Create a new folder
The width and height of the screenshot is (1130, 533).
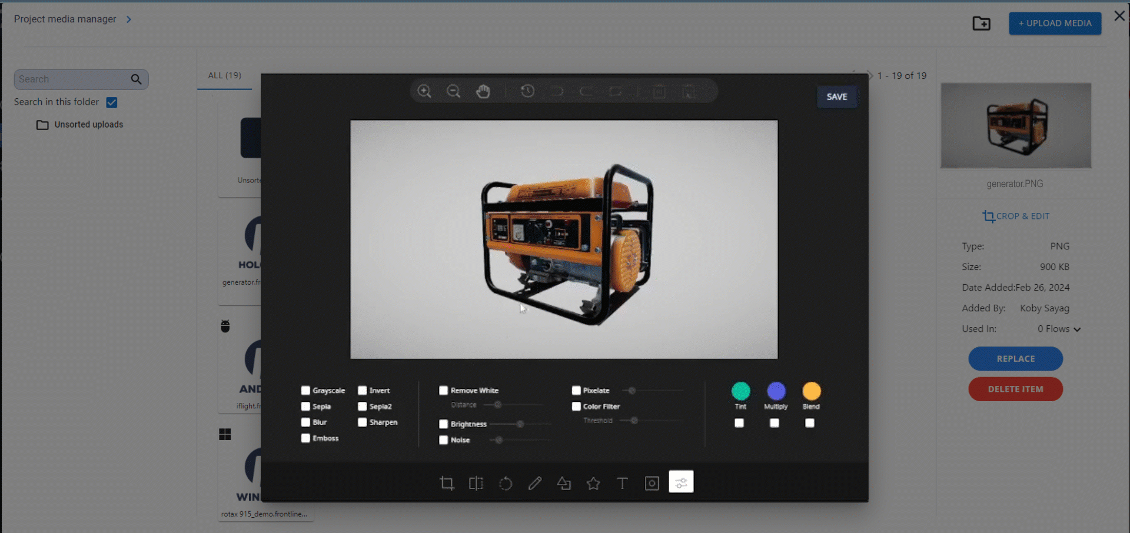point(981,24)
